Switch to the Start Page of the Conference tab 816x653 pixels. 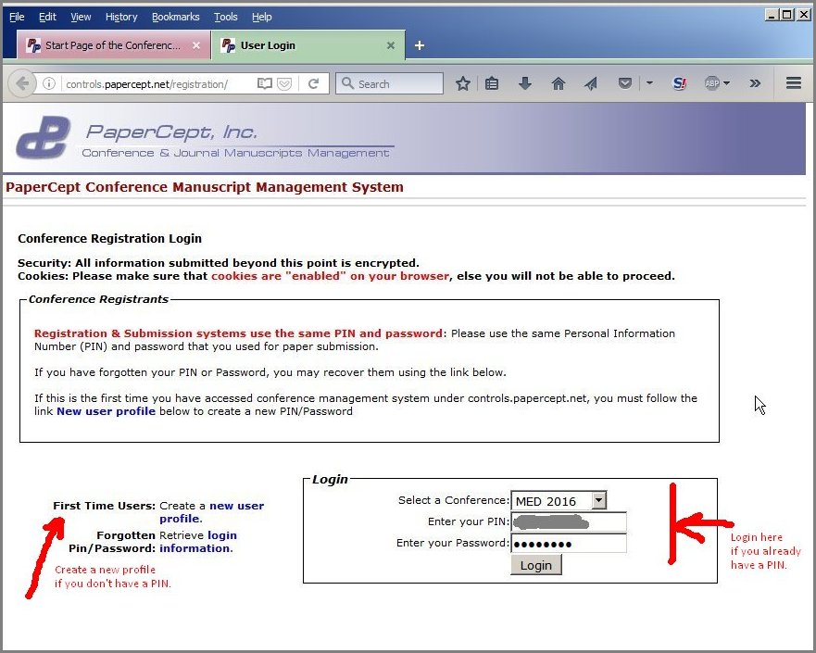[x=113, y=45]
